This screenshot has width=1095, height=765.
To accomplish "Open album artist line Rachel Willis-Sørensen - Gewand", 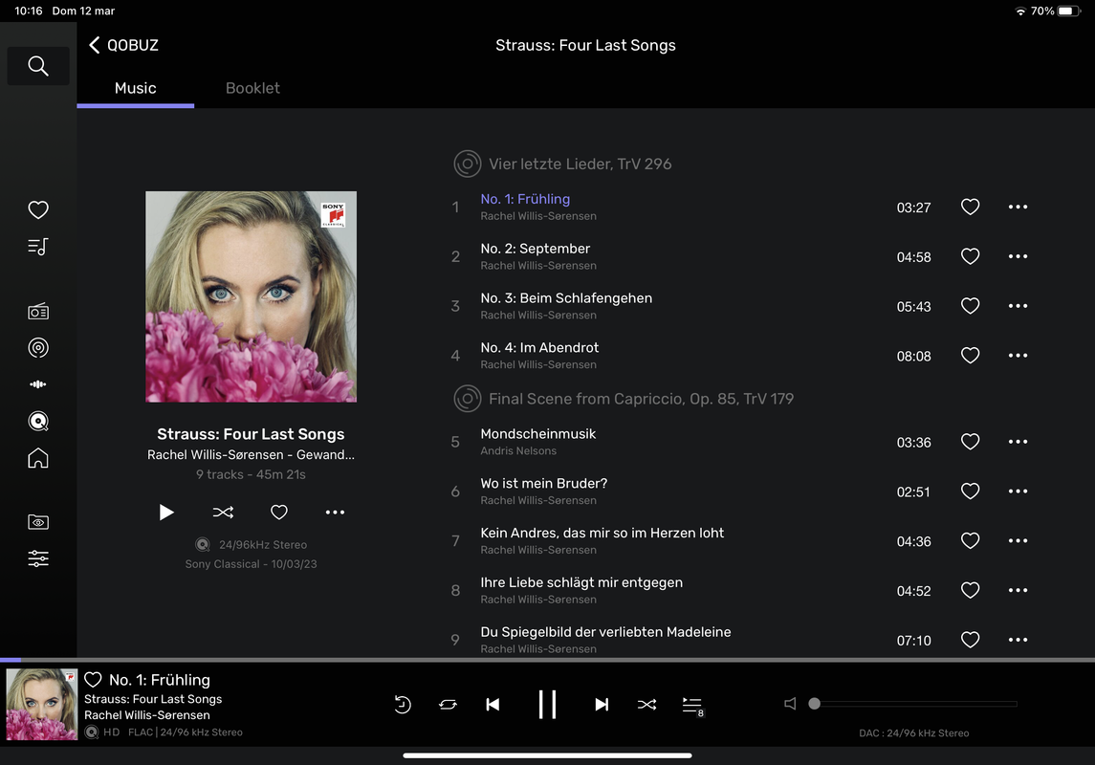I will pos(251,454).
